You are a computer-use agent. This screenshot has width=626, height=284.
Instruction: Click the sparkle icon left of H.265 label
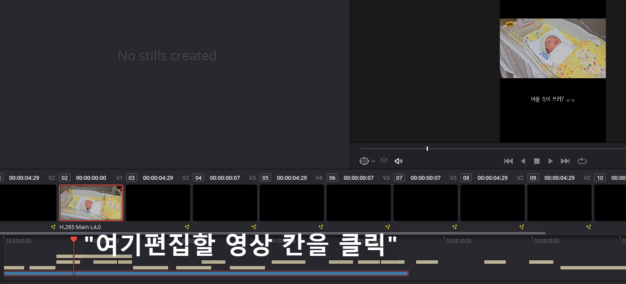tap(53, 227)
